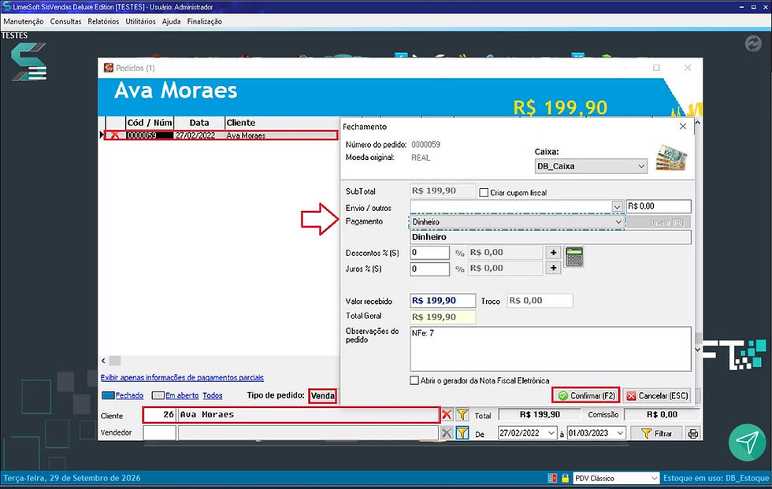Click the Confirmar (F2) button
This screenshot has height=489, width=772.
[x=586, y=395]
